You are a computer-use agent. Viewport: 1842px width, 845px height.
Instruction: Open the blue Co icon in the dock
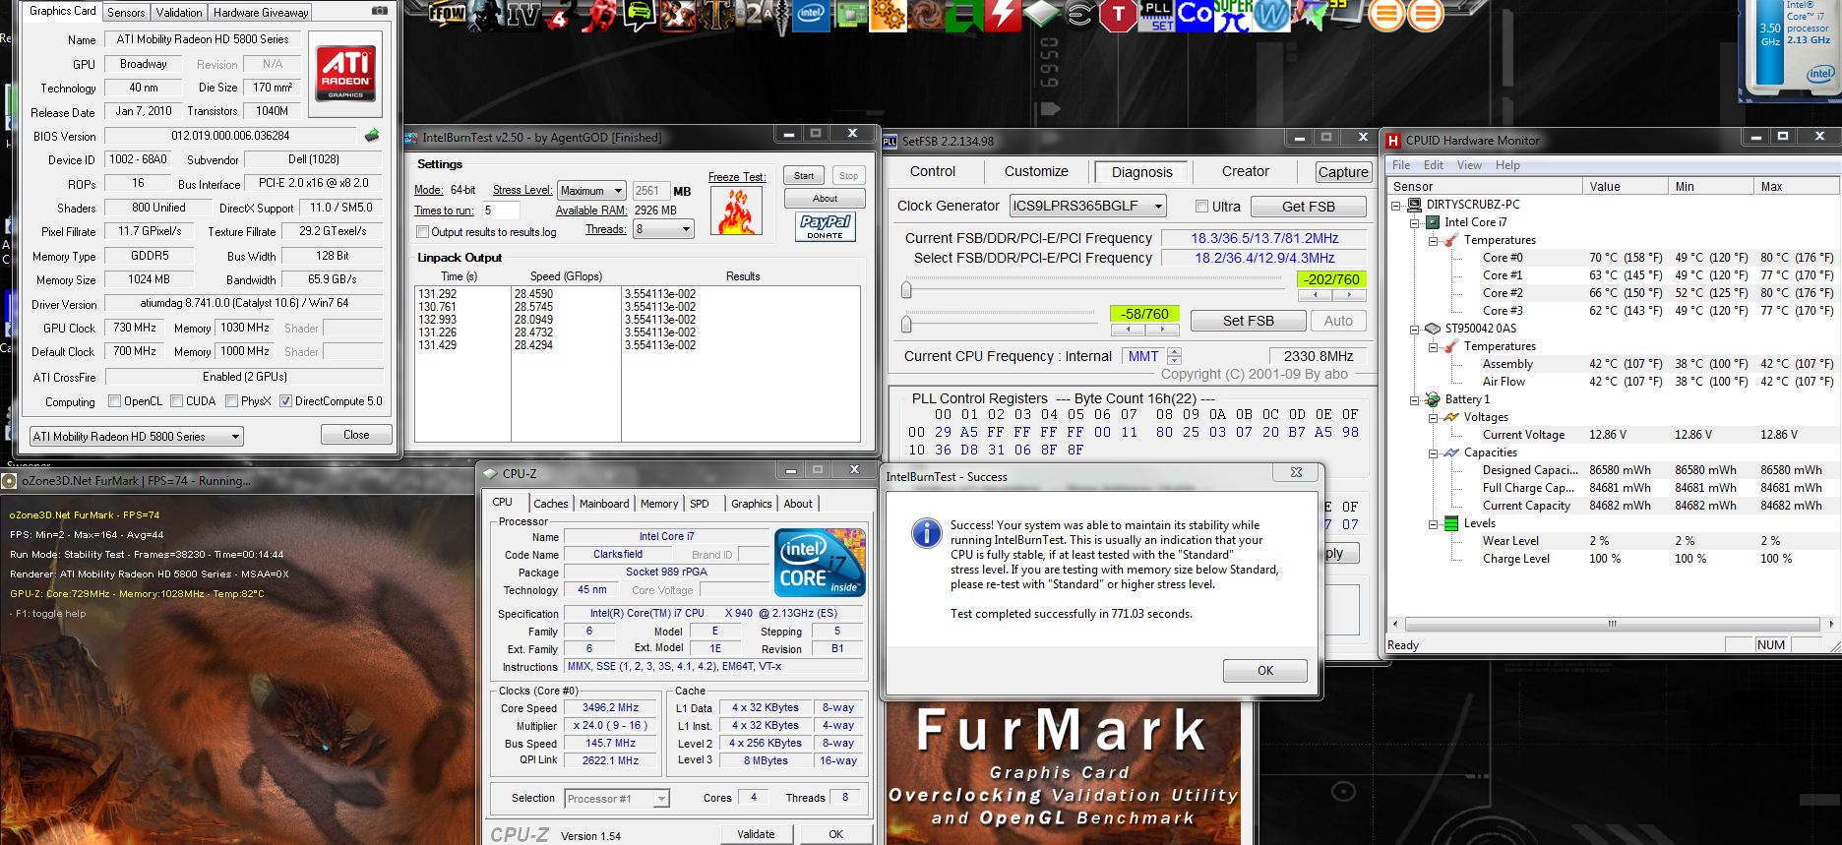[1195, 15]
